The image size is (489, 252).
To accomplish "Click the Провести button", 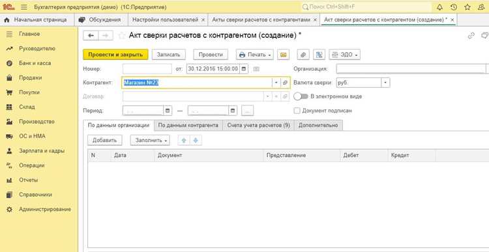I will 211,55.
